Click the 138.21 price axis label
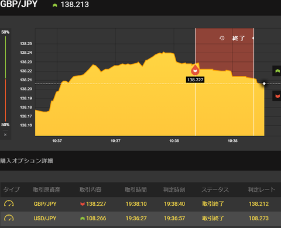 pyautogui.click(x=26, y=80)
